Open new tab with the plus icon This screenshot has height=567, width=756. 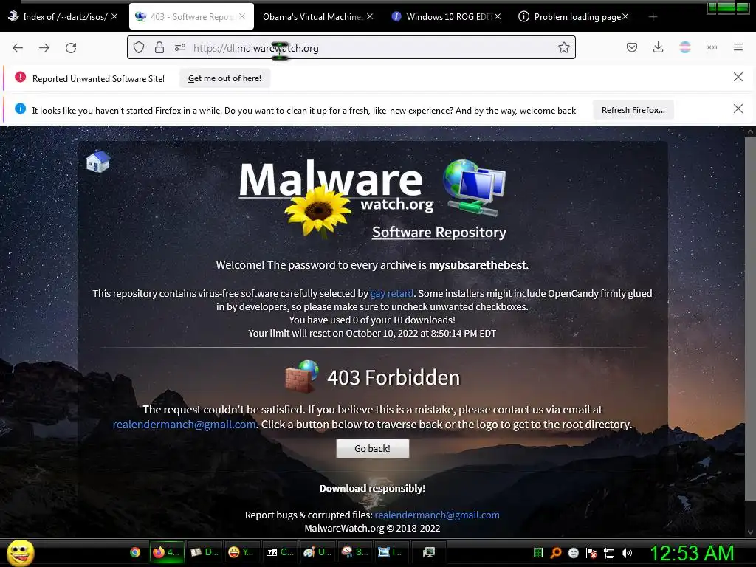[x=653, y=17]
